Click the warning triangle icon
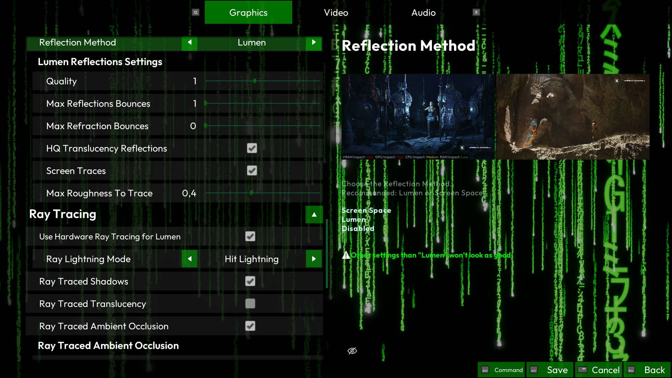The width and height of the screenshot is (672, 378). tap(346, 255)
